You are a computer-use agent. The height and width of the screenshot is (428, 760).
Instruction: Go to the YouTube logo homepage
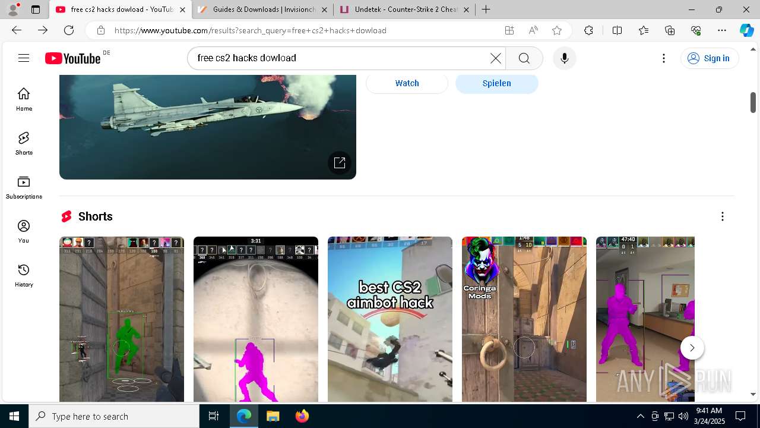73,58
